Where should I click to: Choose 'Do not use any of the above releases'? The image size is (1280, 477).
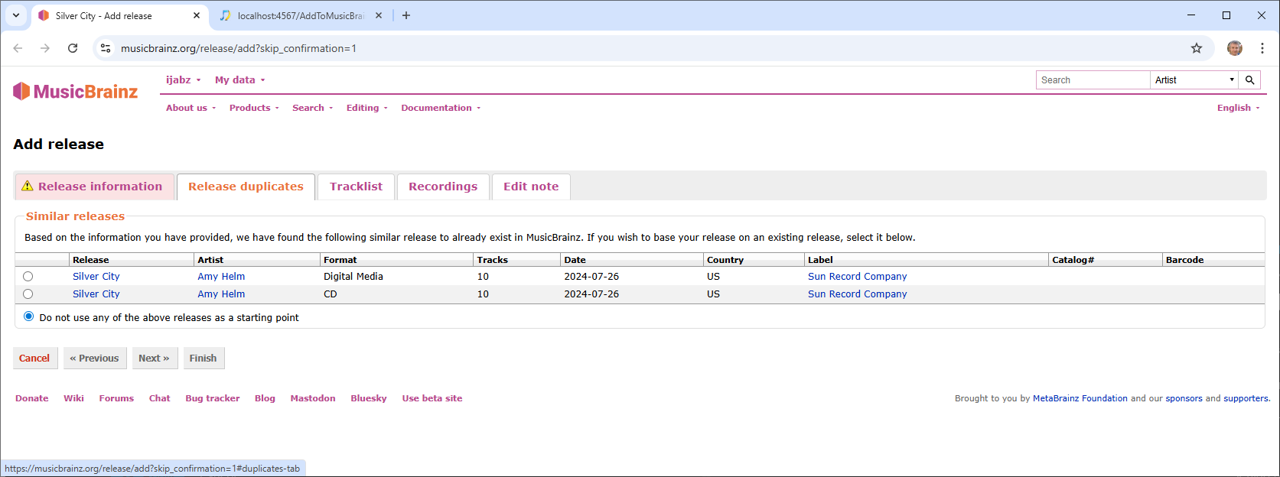coord(29,316)
